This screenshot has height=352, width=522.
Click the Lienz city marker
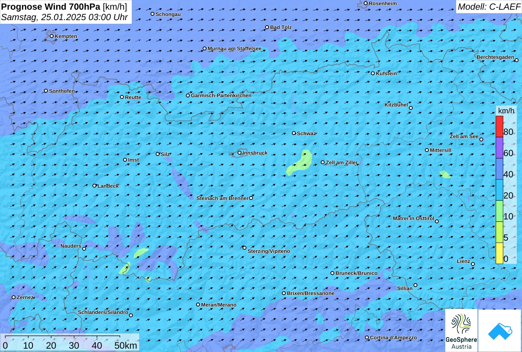(473, 264)
